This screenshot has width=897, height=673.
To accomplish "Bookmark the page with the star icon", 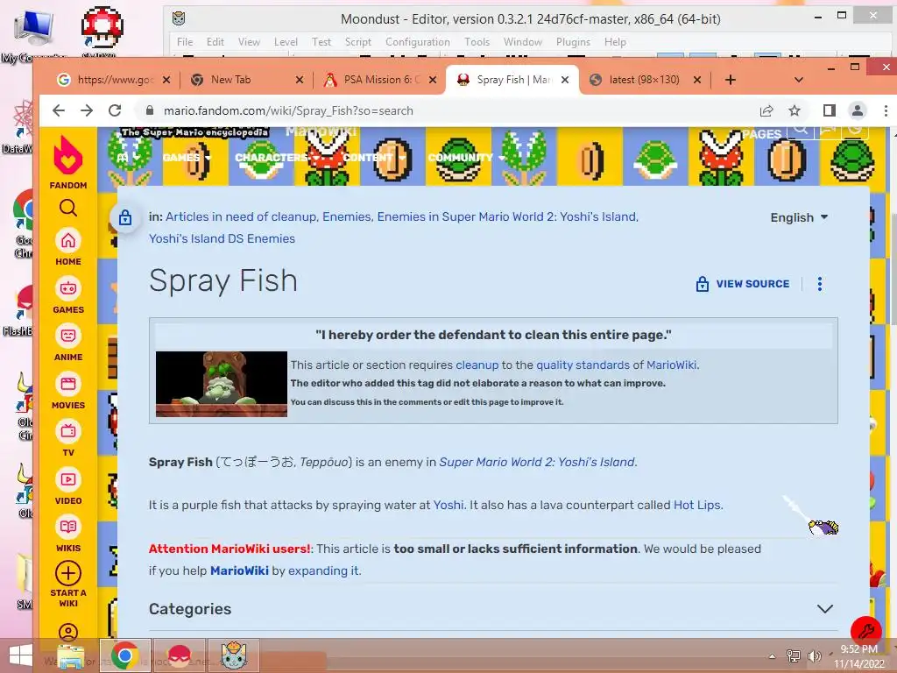I will pyautogui.click(x=795, y=110).
